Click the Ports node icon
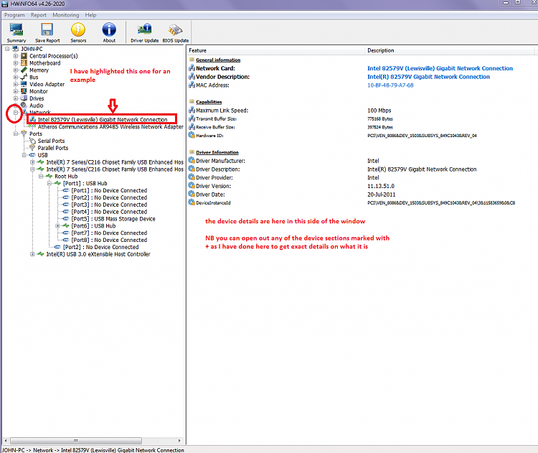Viewport: 538px width, 453px height. point(24,134)
